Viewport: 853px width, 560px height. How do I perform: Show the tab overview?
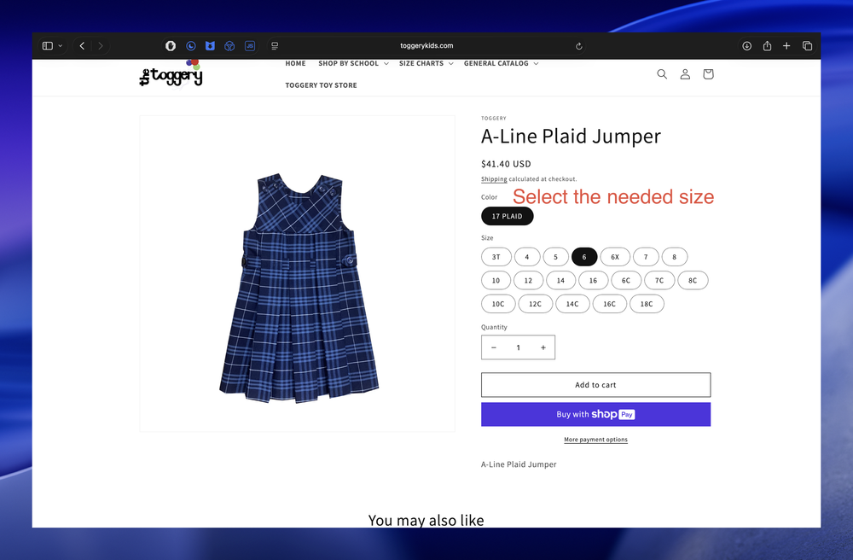click(807, 46)
